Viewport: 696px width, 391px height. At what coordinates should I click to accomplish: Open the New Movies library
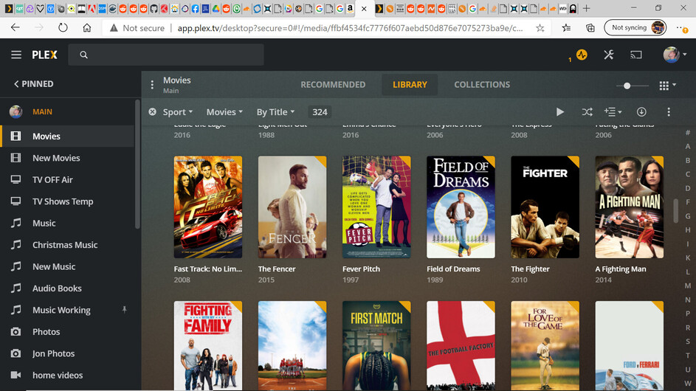[x=66, y=158]
